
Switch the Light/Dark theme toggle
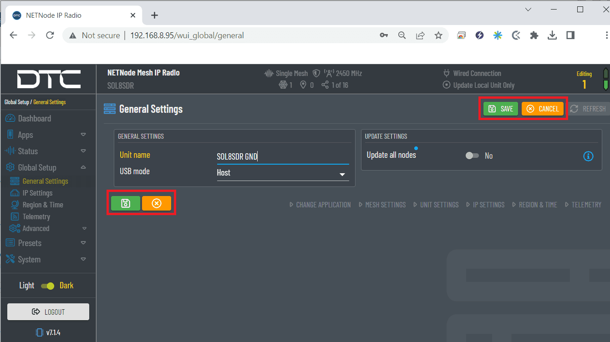[x=47, y=286]
